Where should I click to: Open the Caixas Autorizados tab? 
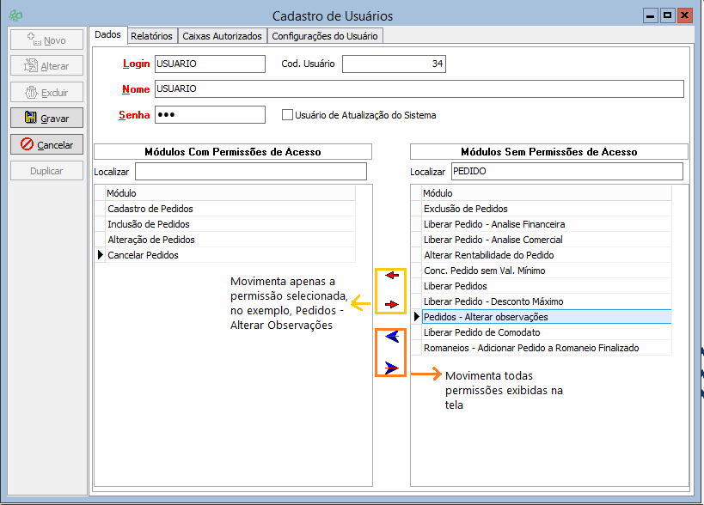coord(222,36)
